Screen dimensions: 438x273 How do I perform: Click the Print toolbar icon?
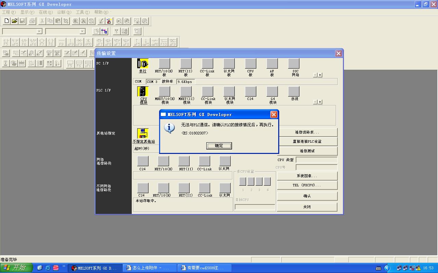[x=32, y=21]
